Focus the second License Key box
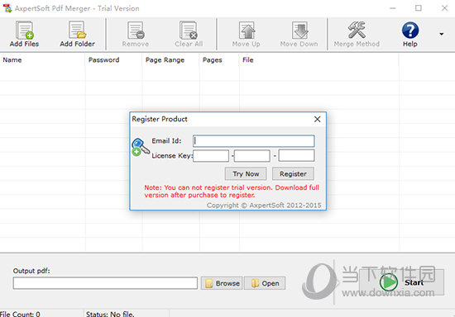This screenshot has width=455, height=317. 251,156
